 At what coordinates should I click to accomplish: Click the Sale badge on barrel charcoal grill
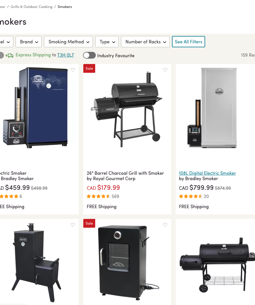point(89,69)
